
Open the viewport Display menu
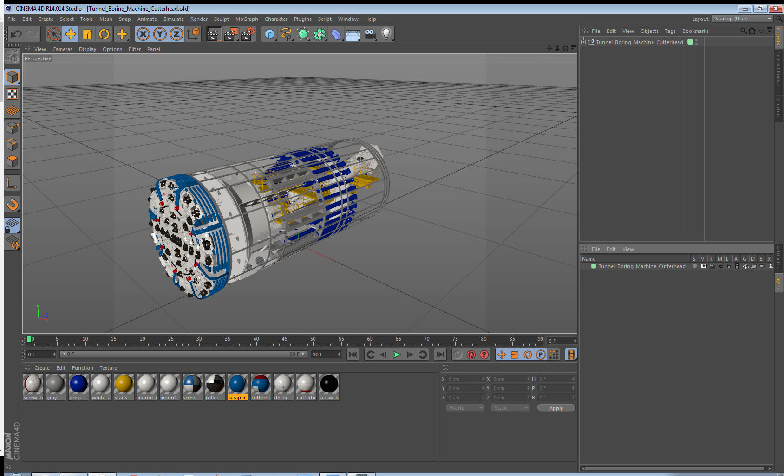(x=87, y=49)
